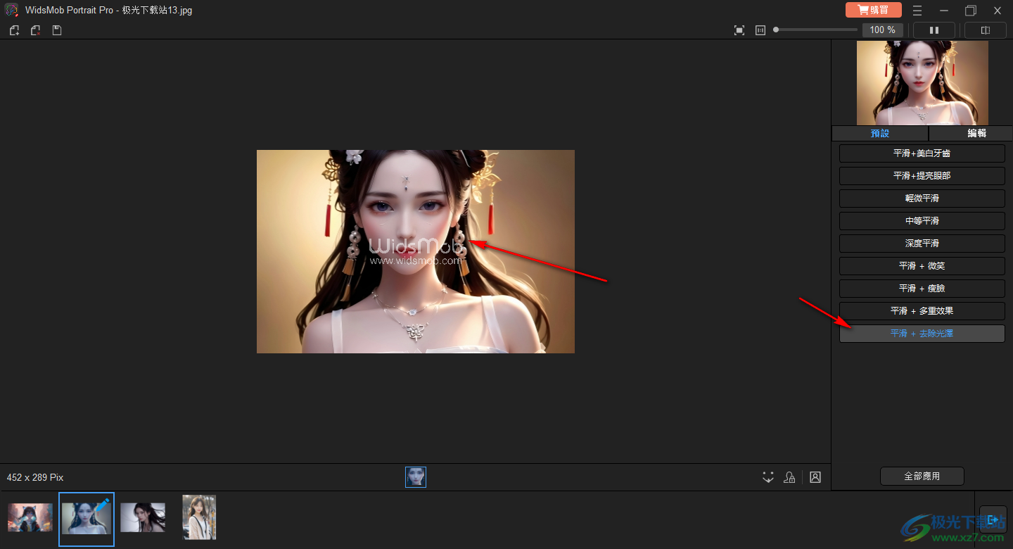The height and width of the screenshot is (549, 1013).
Task: Click the person lock icon
Action: 789,477
